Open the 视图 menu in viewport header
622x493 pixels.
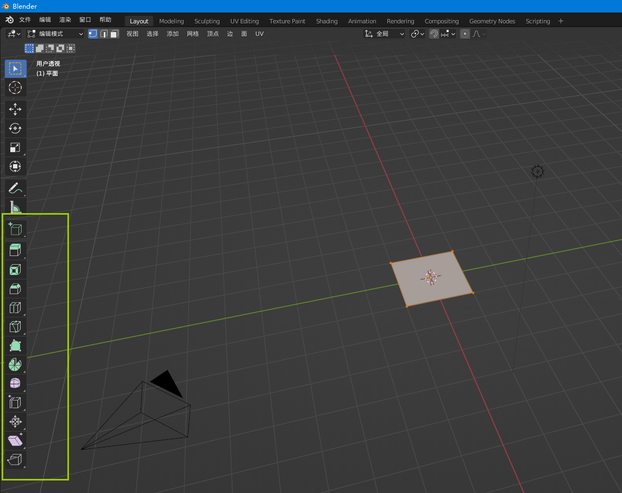133,34
